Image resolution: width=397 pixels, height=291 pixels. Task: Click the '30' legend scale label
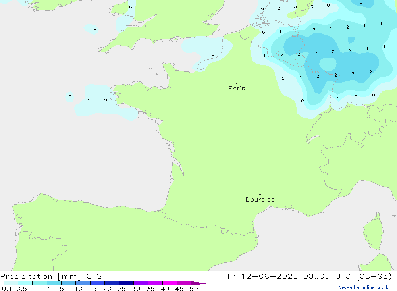[136, 289]
